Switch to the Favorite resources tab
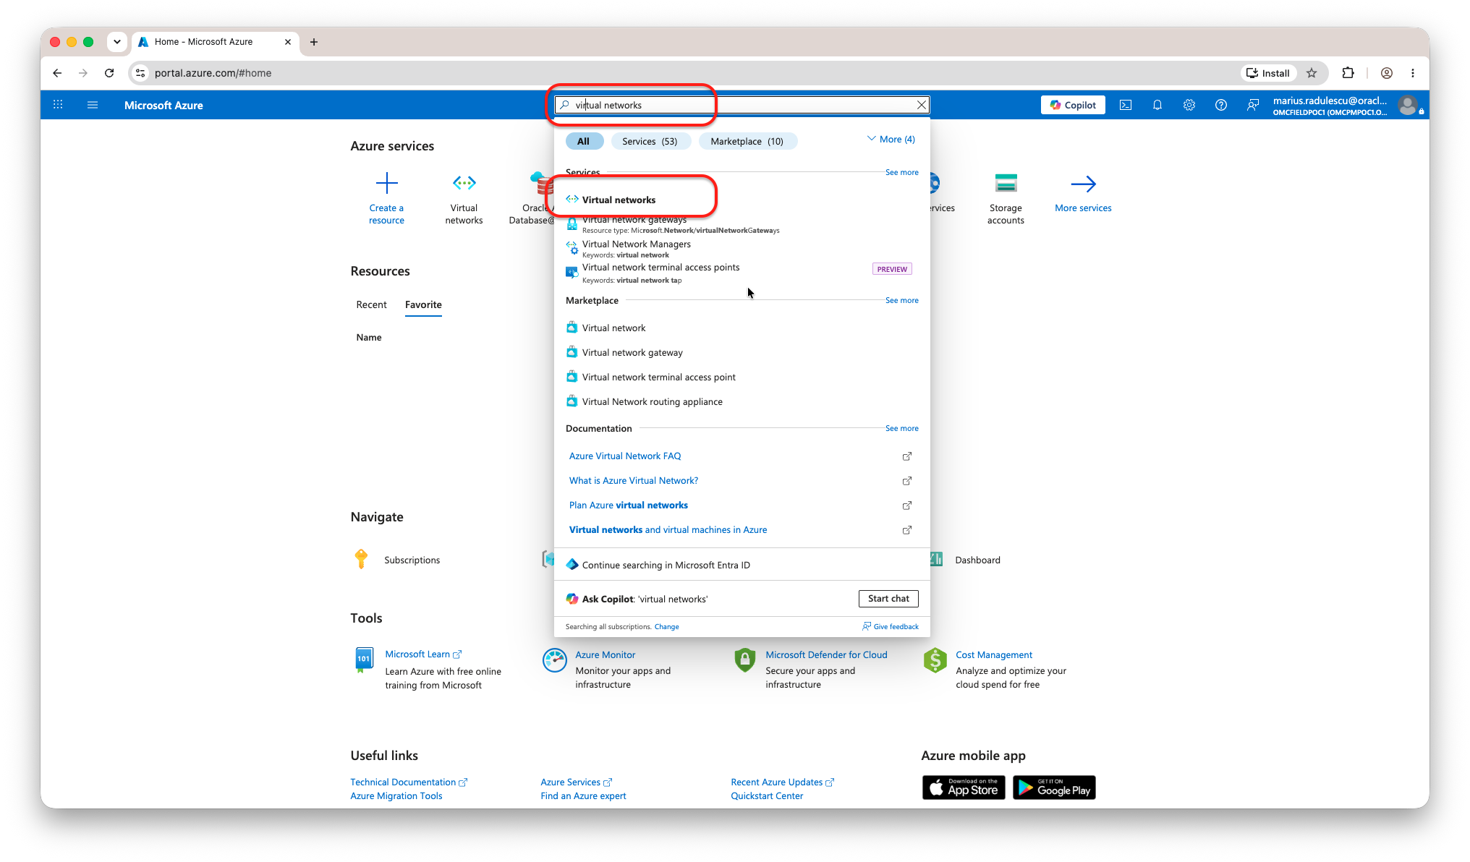The image size is (1470, 862). point(423,304)
